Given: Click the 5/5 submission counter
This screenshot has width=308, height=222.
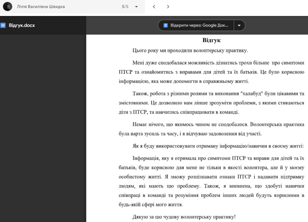Looking at the screenshot, I should tap(125, 7).
